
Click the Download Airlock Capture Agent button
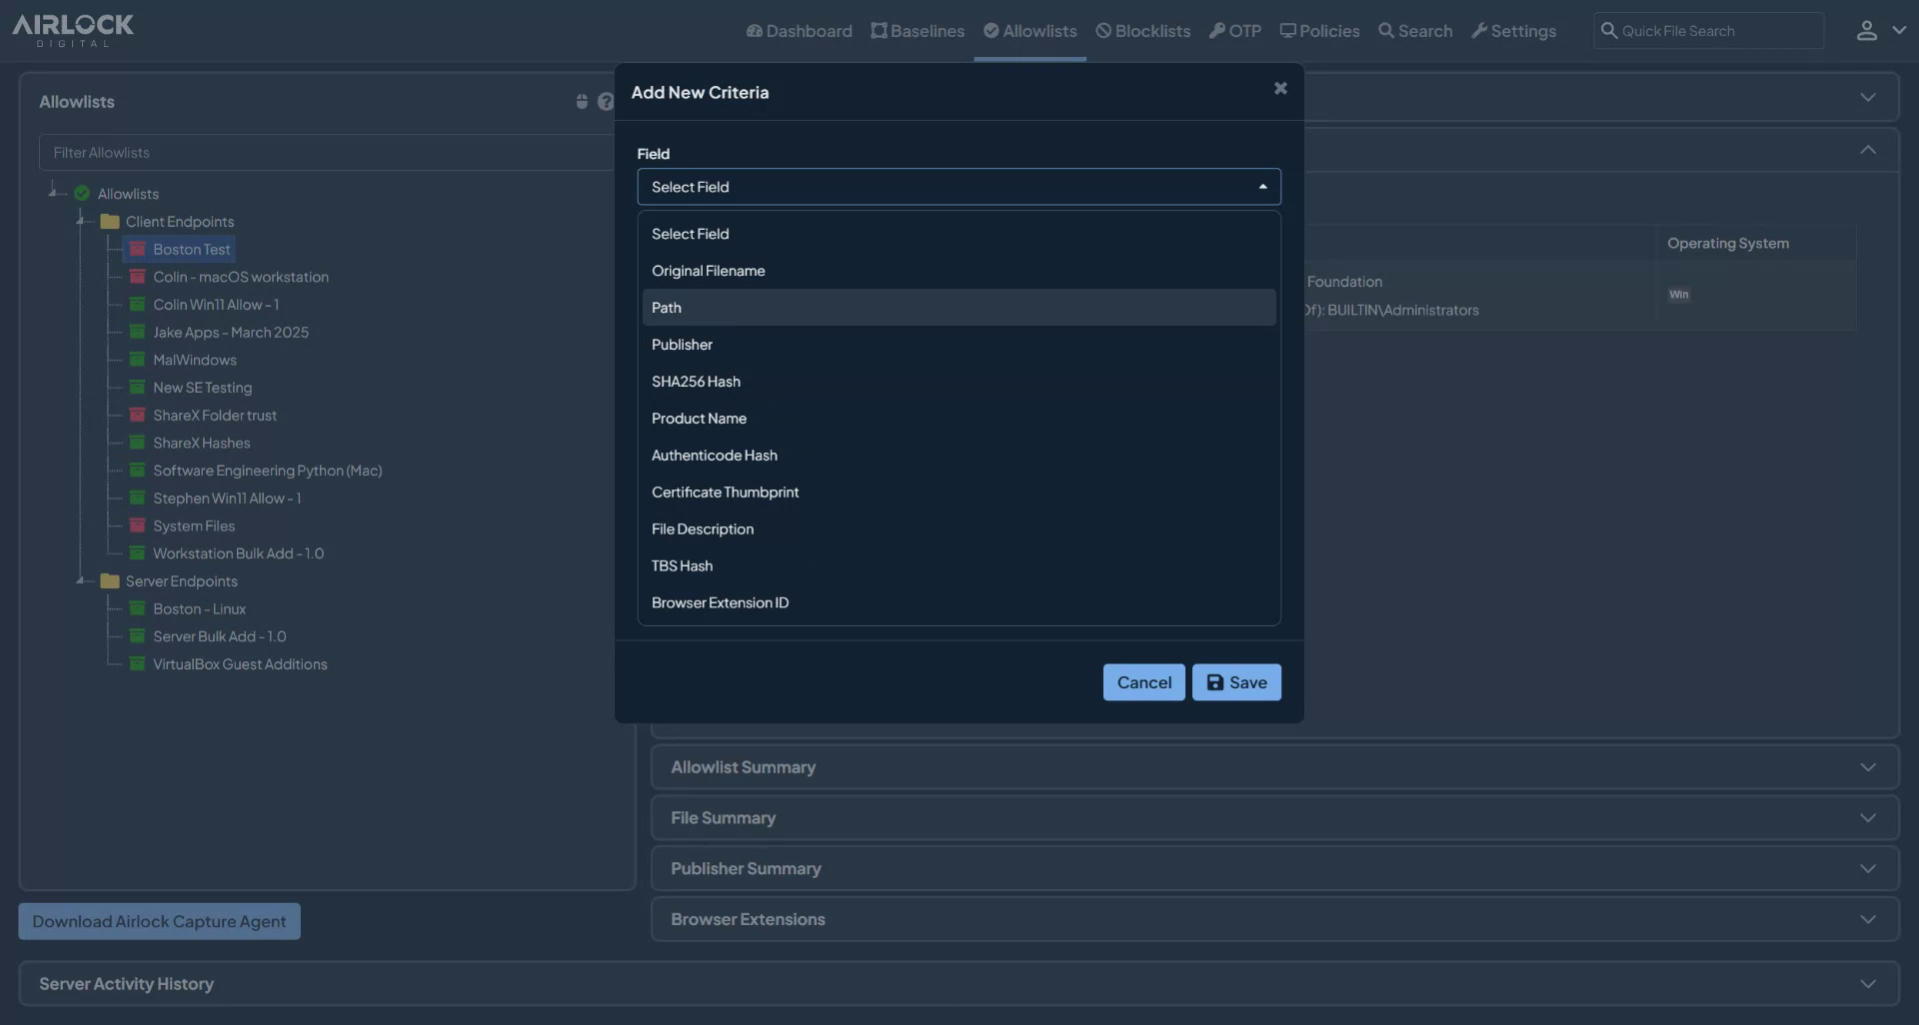159,921
